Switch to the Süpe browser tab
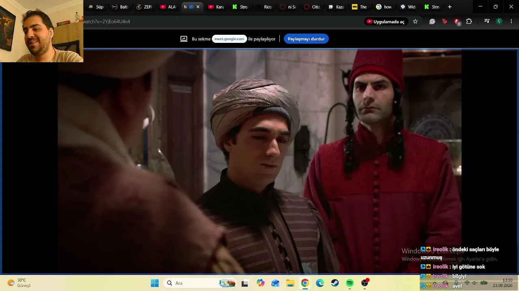This screenshot has width=519, height=291. coord(96,7)
